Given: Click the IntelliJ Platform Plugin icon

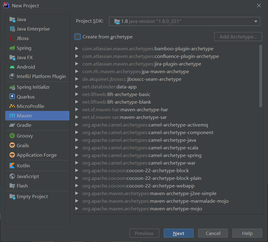Looking at the screenshot, I should [x=12, y=76].
